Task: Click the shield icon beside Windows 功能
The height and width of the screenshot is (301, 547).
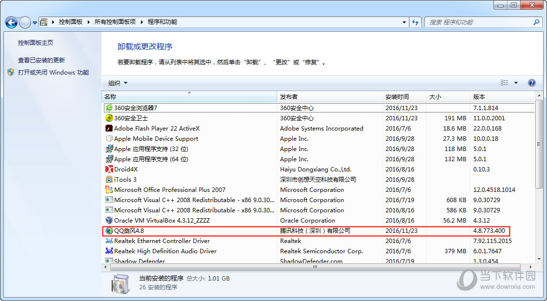Action: click(11, 73)
